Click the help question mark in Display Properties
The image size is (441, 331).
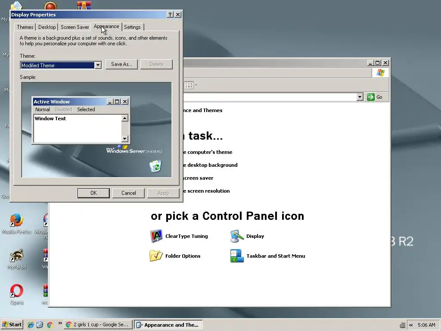pyautogui.click(x=170, y=15)
